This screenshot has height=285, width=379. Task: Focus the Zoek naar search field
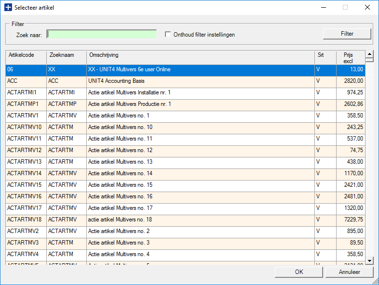(102, 34)
